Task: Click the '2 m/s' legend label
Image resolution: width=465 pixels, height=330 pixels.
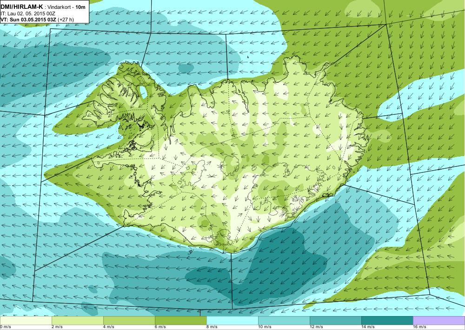Action: point(57,327)
